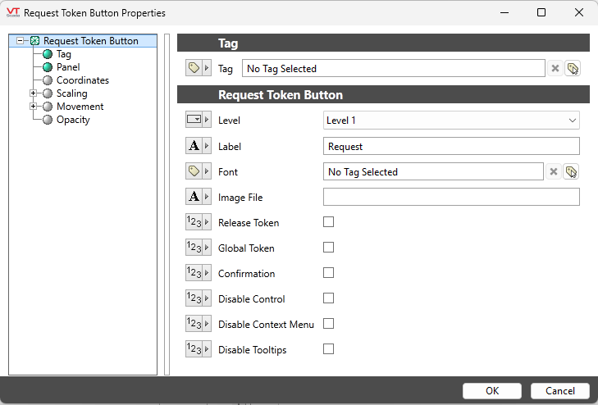
Task: Clear the Font tag with X icon
Action: [x=554, y=172]
